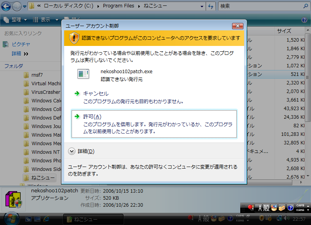Open the ピクチャ favorite link
311x225 pixels.
click(x=21, y=44)
